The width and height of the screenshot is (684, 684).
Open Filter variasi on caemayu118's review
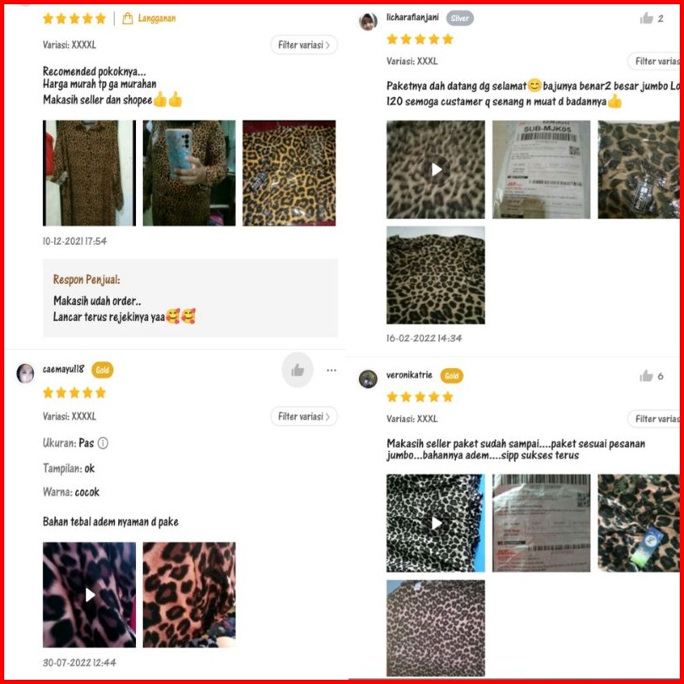pos(304,416)
